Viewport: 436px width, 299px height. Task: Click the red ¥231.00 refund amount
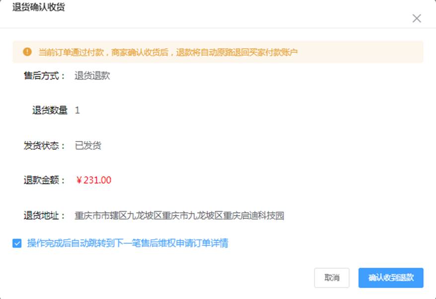tap(93, 180)
